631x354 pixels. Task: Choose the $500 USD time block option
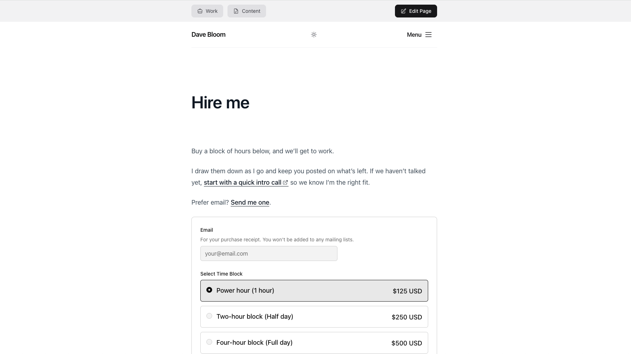(314, 343)
